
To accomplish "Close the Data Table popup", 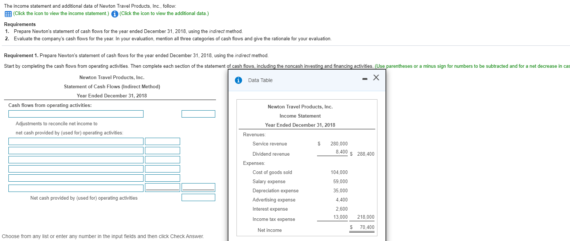I will pyautogui.click(x=376, y=78).
